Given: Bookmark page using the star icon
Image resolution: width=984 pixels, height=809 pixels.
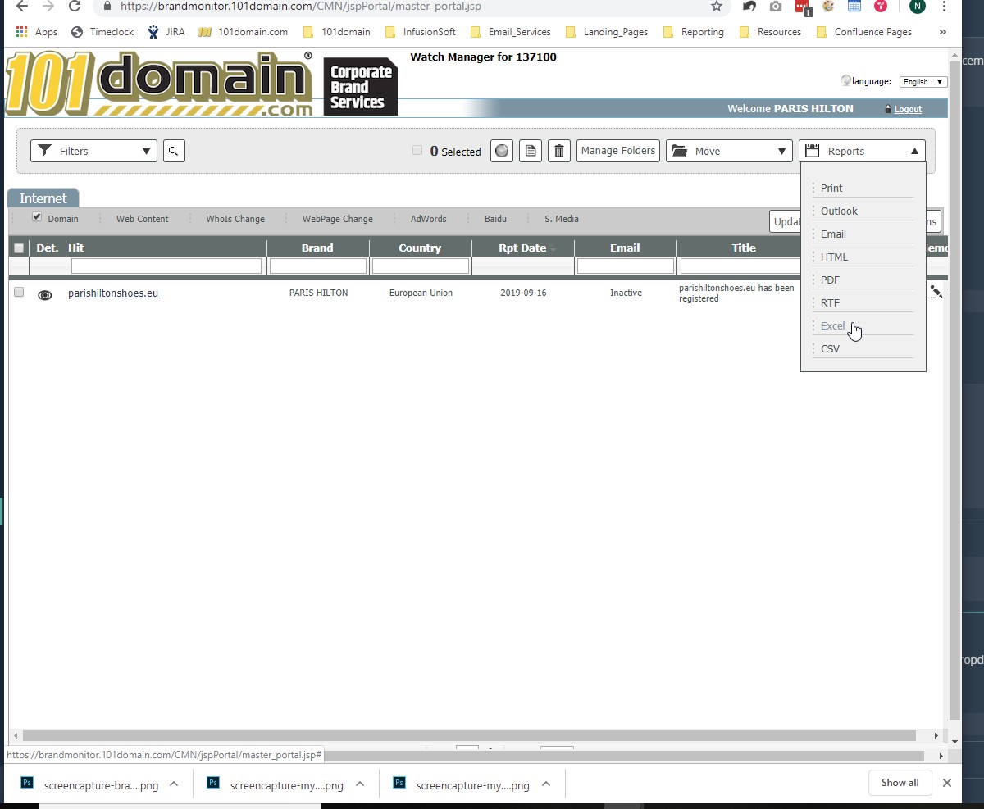Looking at the screenshot, I should [716, 7].
